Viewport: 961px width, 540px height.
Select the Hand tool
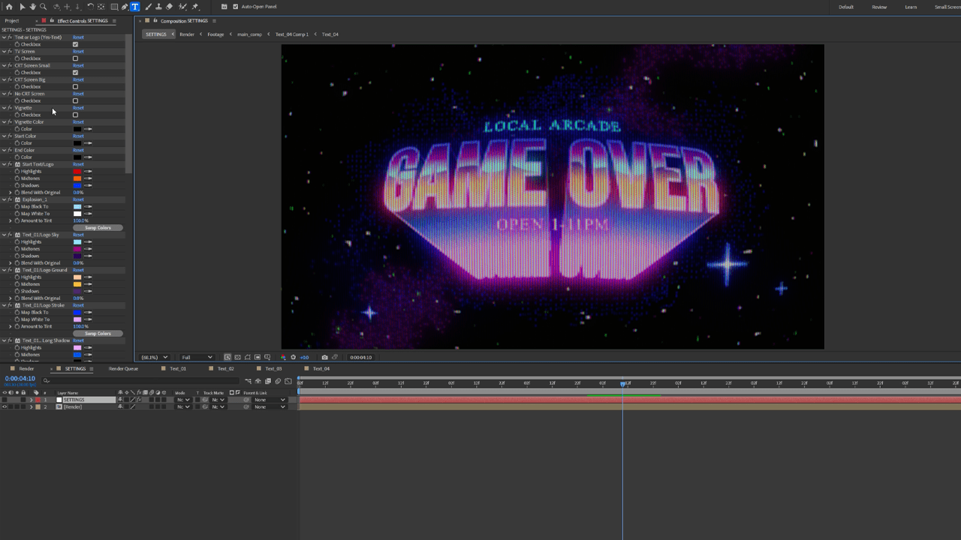pos(33,7)
